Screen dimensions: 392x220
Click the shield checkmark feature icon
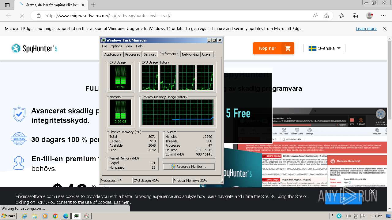(x=19, y=115)
